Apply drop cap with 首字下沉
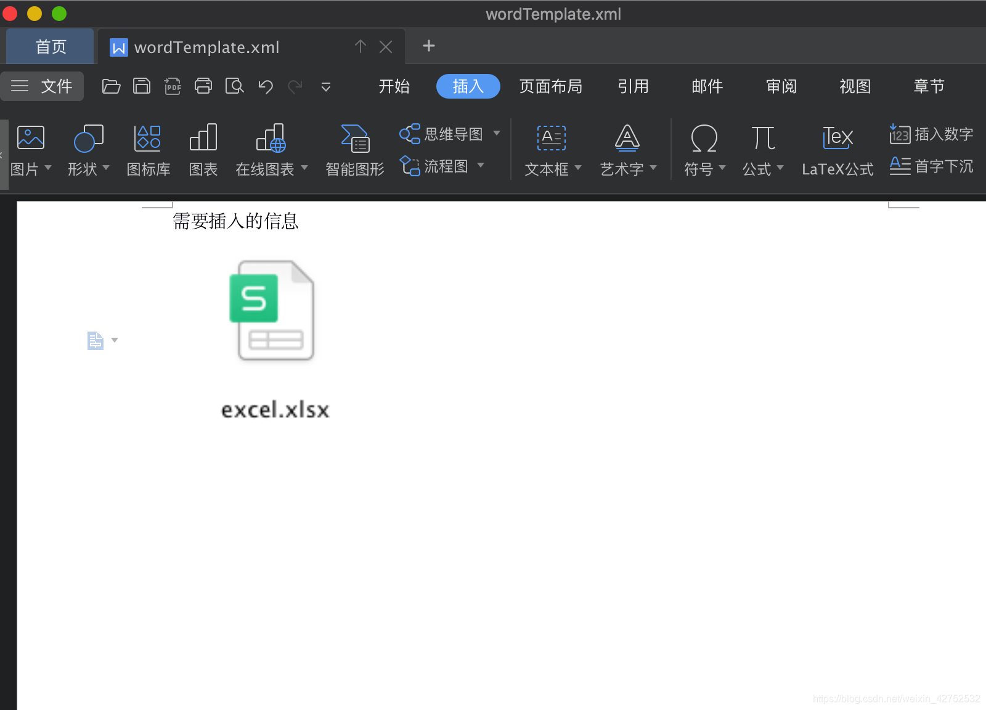 click(x=931, y=166)
